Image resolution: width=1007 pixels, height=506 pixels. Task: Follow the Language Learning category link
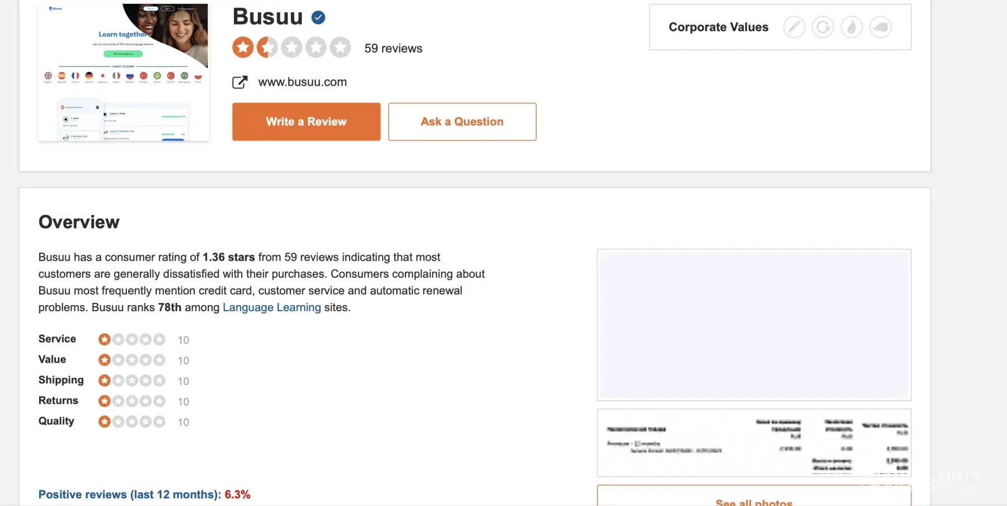click(272, 307)
